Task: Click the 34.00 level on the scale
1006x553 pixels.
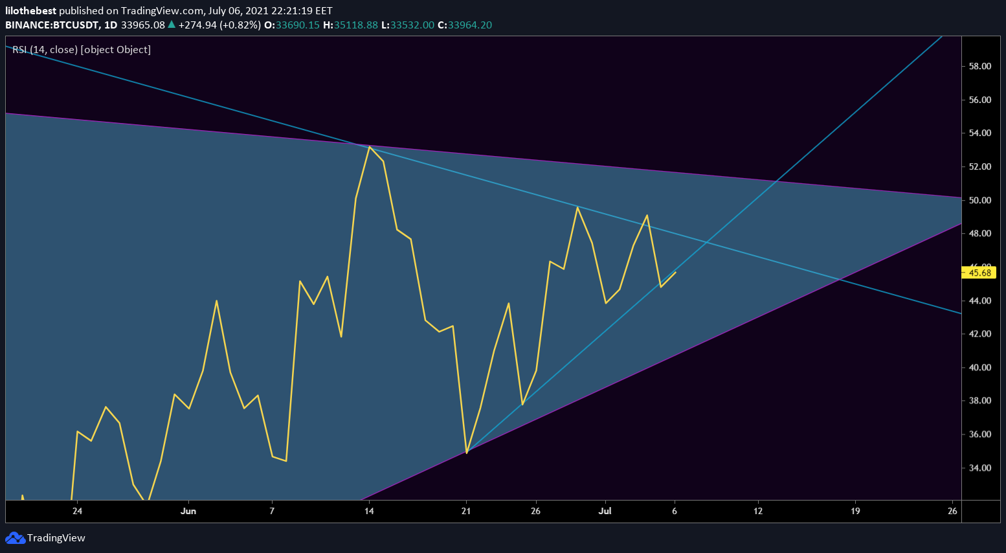Action: [980, 468]
